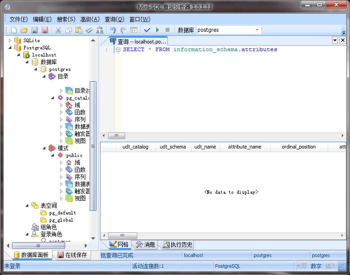Viewport: 350px width, 275px height.
Task: Switch to the 在线保存 tab
Action: point(72,255)
